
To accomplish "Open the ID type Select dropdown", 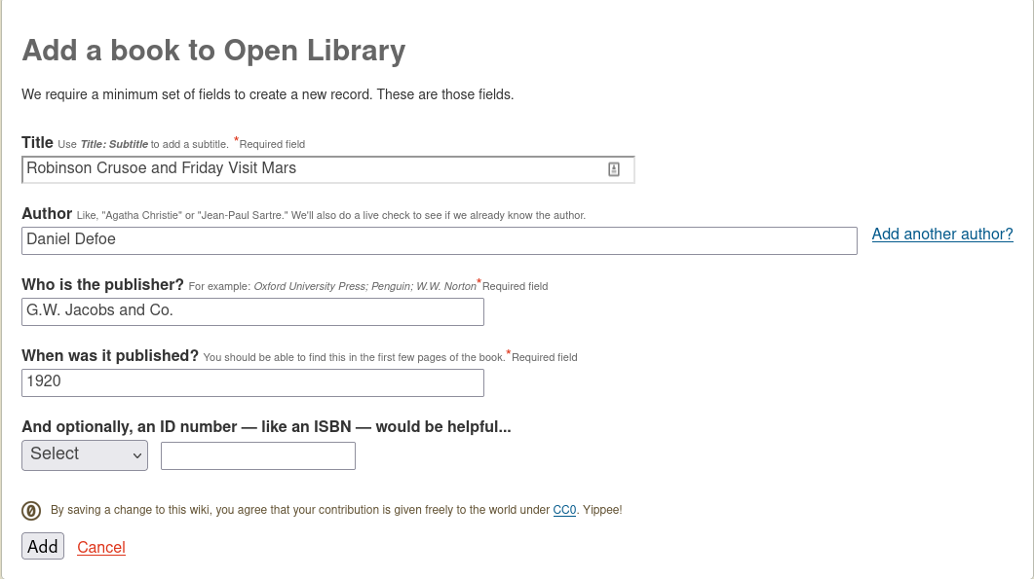I will coord(85,455).
